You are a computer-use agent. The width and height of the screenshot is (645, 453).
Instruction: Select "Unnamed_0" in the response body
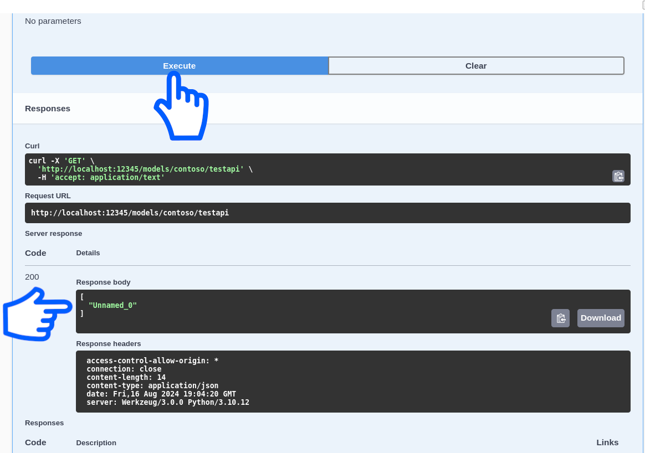(112, 305)
